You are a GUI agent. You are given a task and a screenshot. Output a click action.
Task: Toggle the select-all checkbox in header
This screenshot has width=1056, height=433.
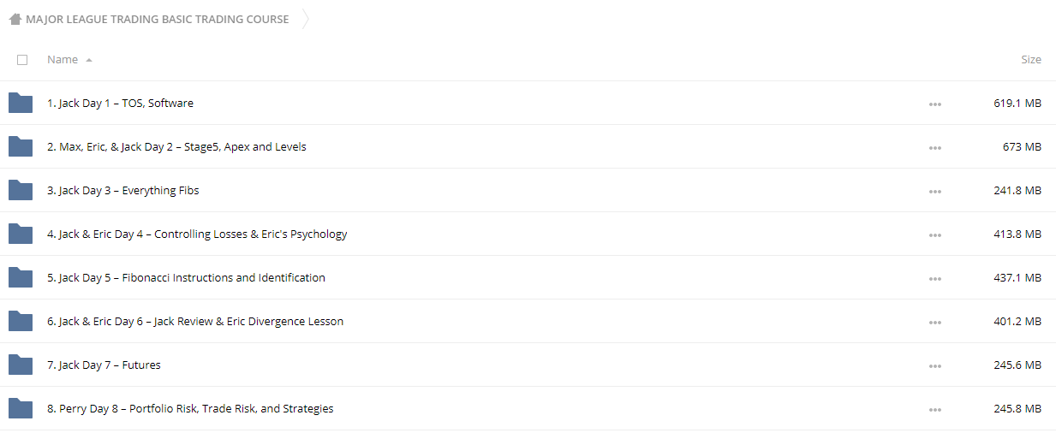[22, 60]
